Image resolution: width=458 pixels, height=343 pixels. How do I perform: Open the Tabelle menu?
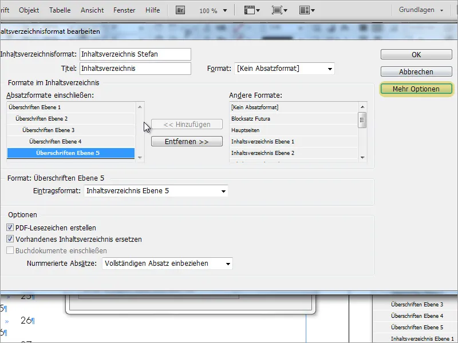[60, 10]
